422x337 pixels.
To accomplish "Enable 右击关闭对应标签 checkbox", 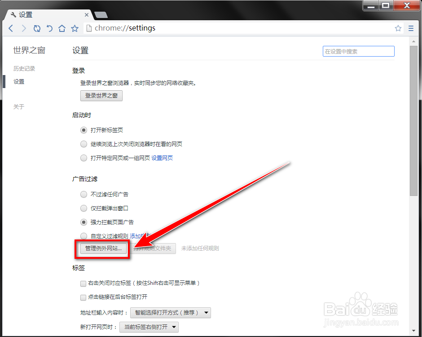I will click(x=83, y=284).
